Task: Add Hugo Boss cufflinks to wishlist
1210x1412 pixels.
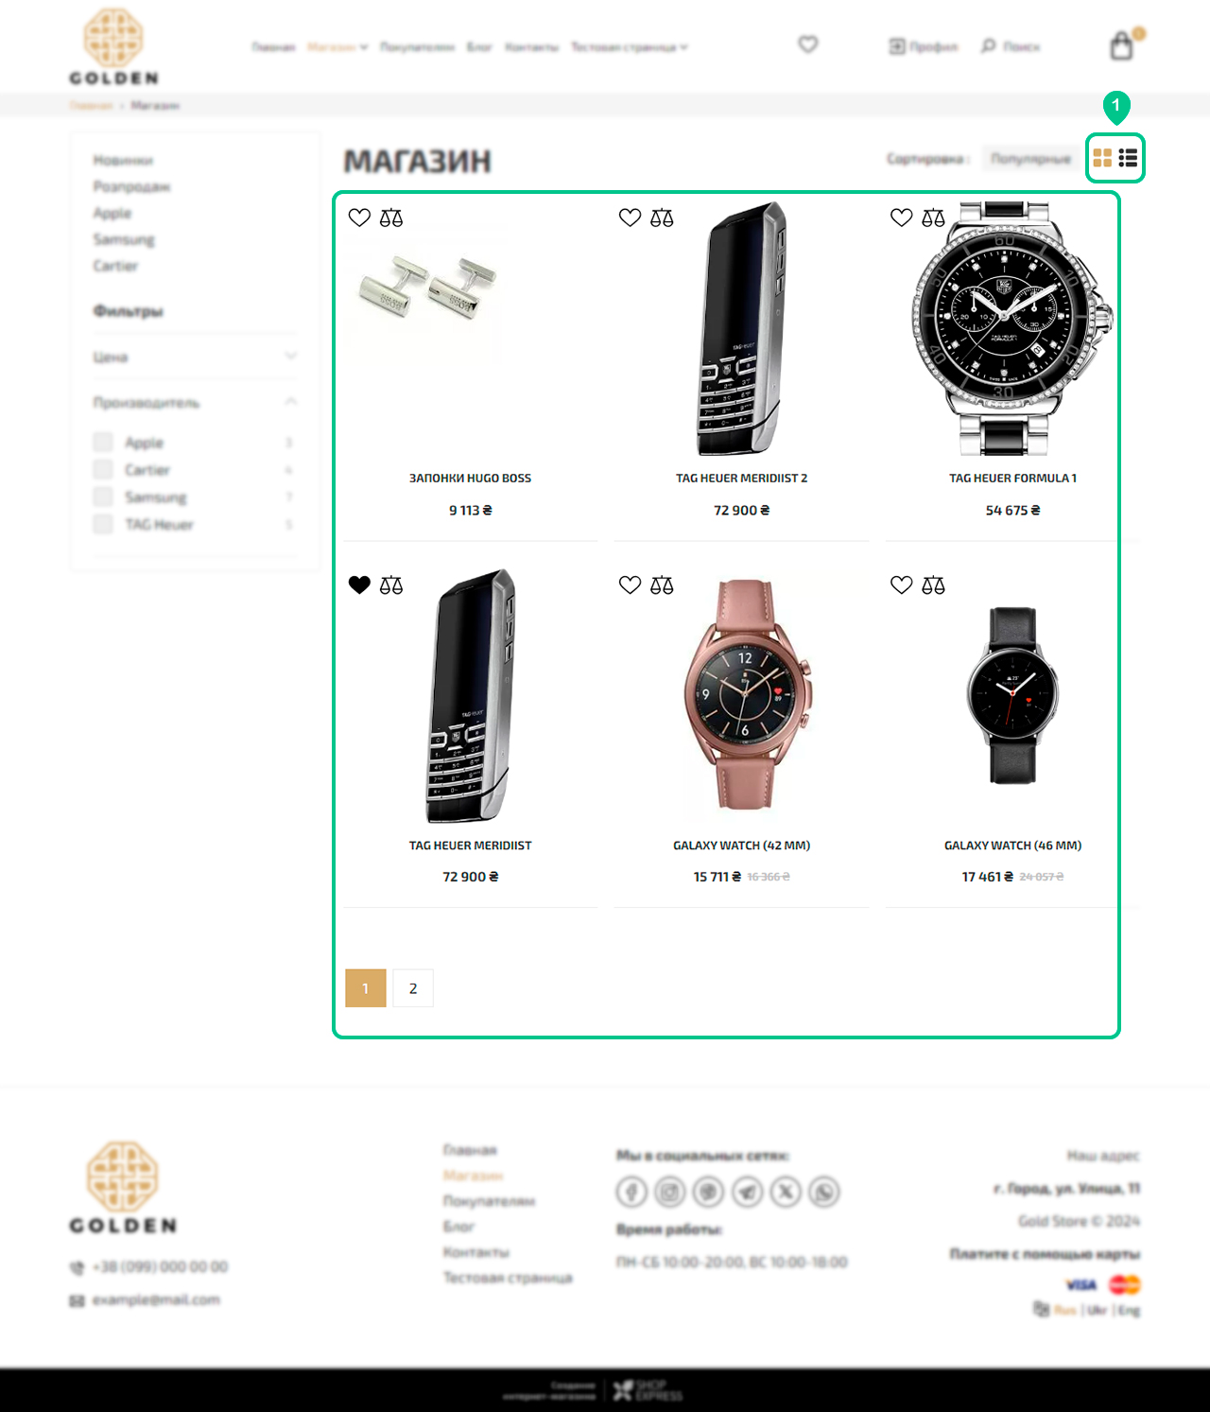Action: (359, 218)
